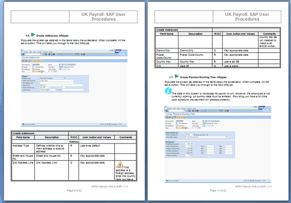Click 'Description' column header on page 10

[195, 34]
